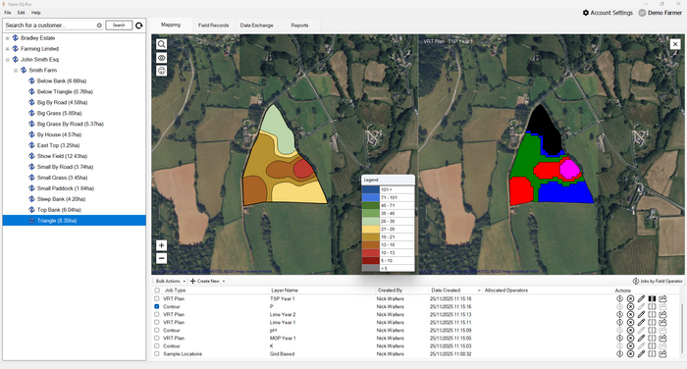
Task: Open the Help menu
Action: [x=36, y=13]
